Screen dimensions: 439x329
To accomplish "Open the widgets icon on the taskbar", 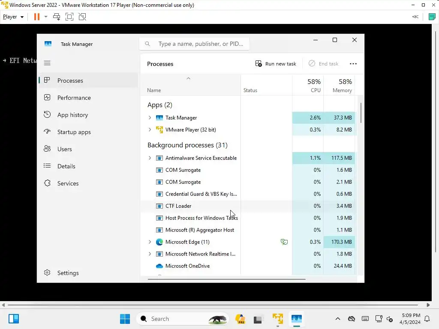I will (x=14, y=319).
